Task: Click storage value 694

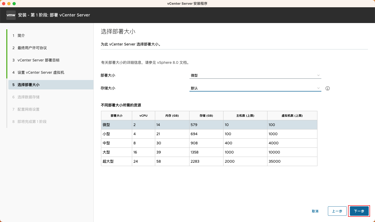Action: pos(194,134)
